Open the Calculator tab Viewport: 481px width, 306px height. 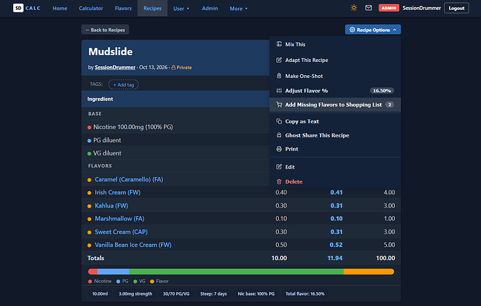pyautogui.click(x=91, y=8)
